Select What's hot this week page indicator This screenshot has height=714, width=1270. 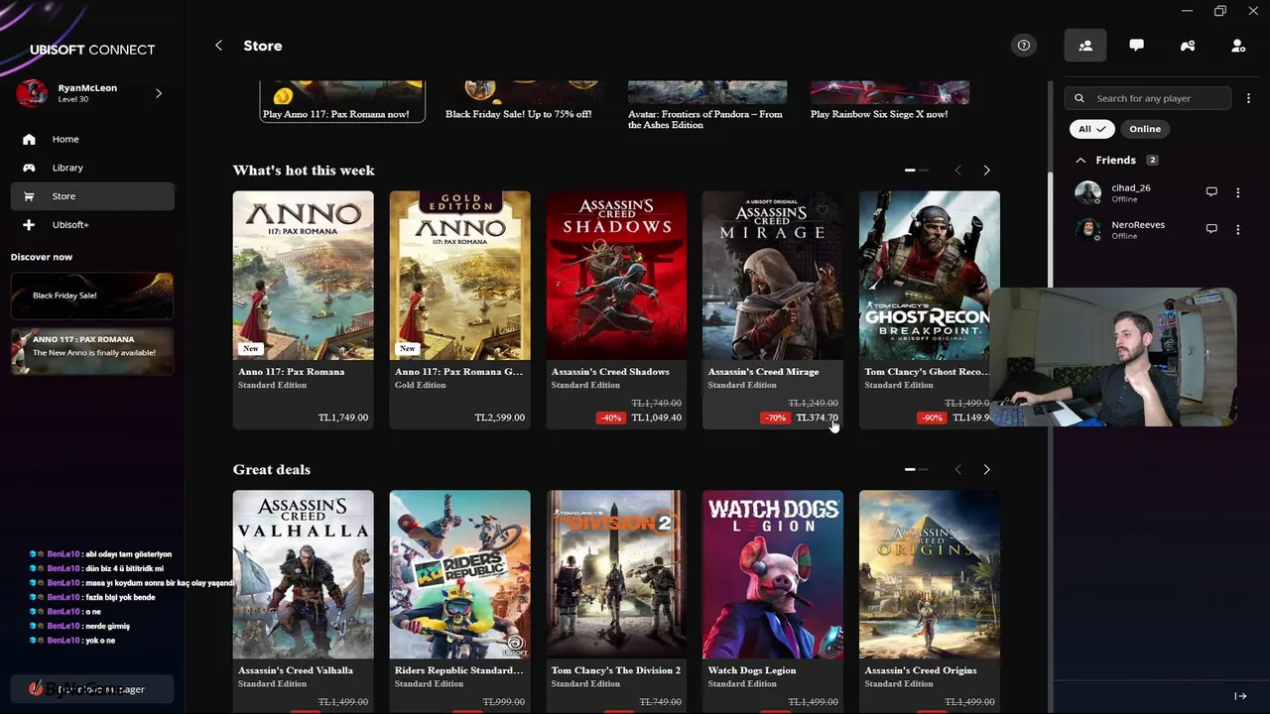coord(917,171)
